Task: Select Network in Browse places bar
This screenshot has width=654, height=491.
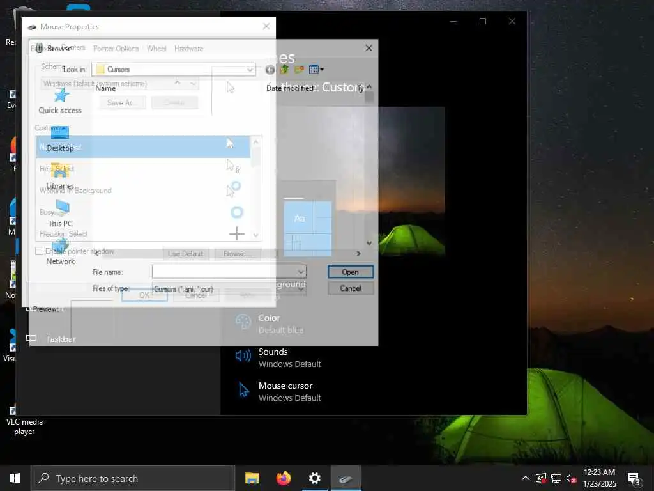Action: (x=61, y=252)
